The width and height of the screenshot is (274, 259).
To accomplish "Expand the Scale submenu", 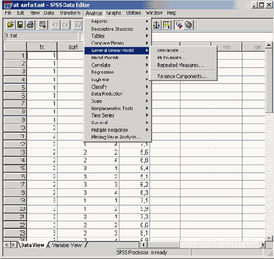I will [x=118, y=101].
